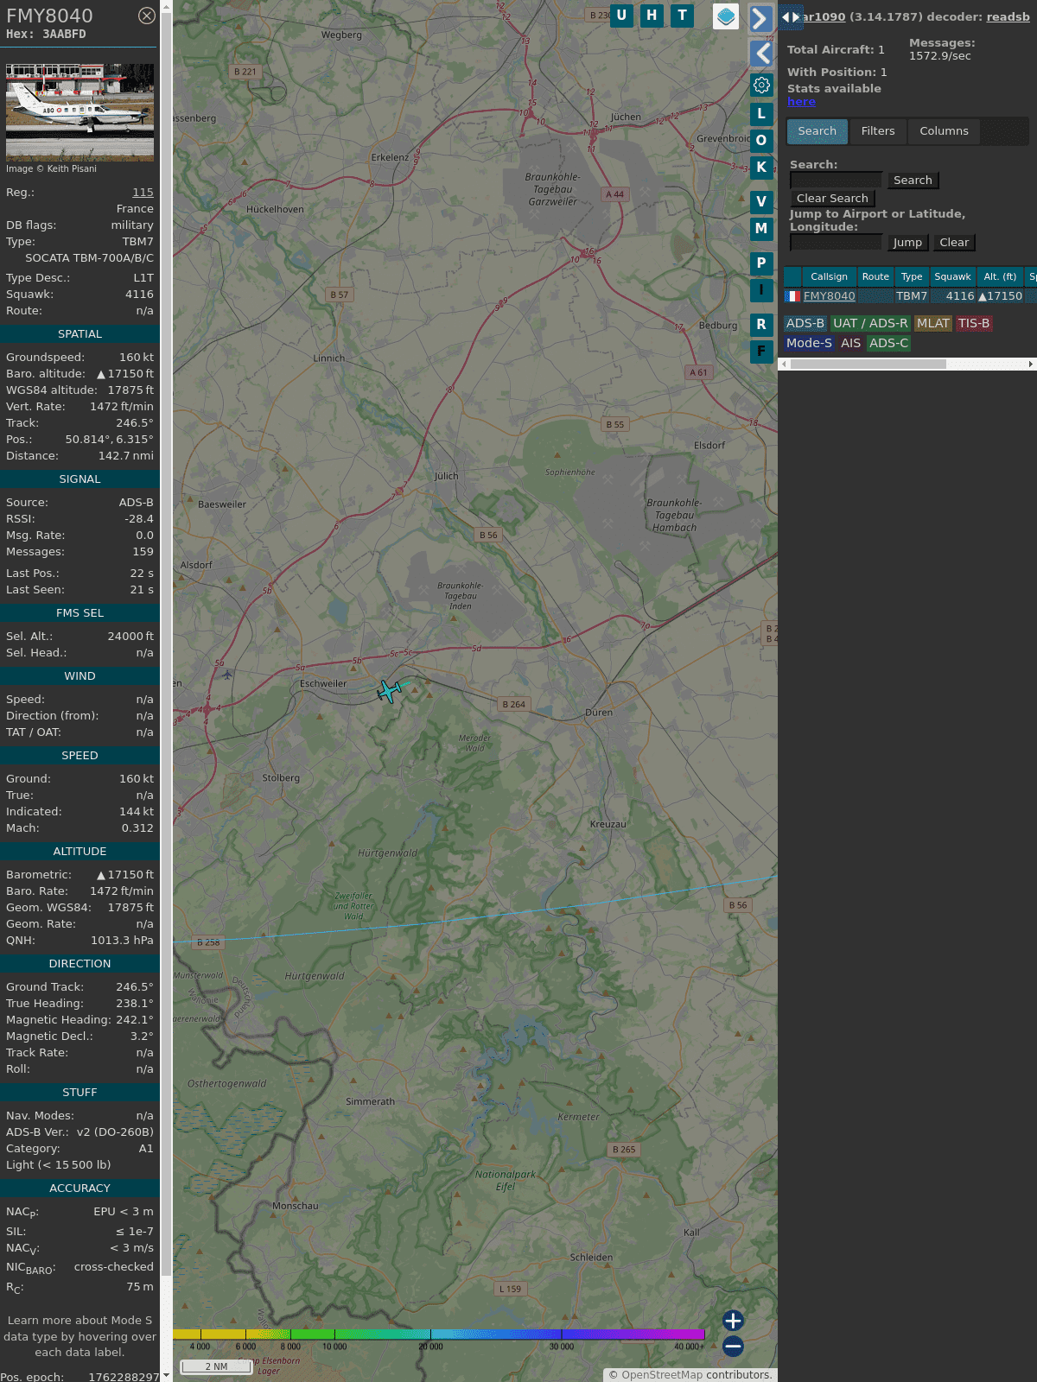The width and height of the screenshot is (1037, 1382).
Task: Toggle the L labels button
Action: tap(761, 114)
